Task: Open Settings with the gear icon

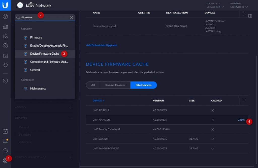Action: (5, 161)
